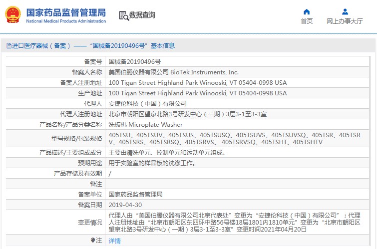Click 用于实验室的样品板的洗涤工作 text
Screen dimensions: 377x249
pyautogui.click(x=152, y=163)
